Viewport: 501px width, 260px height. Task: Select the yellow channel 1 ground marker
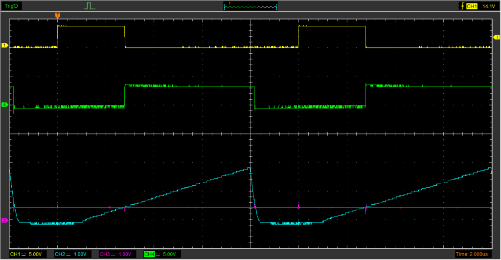tap(5, 45)
